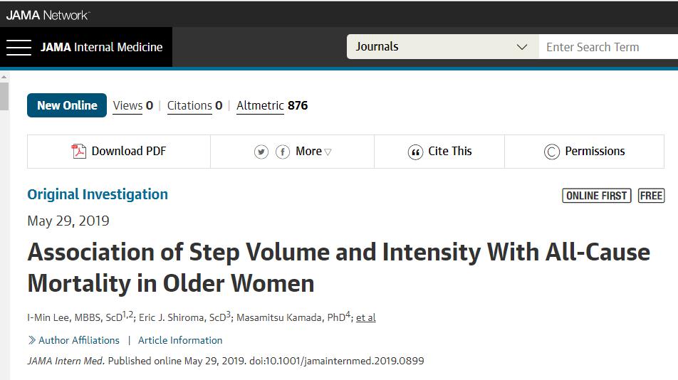
Task: Click the New Online button
Action: [67, 105]
